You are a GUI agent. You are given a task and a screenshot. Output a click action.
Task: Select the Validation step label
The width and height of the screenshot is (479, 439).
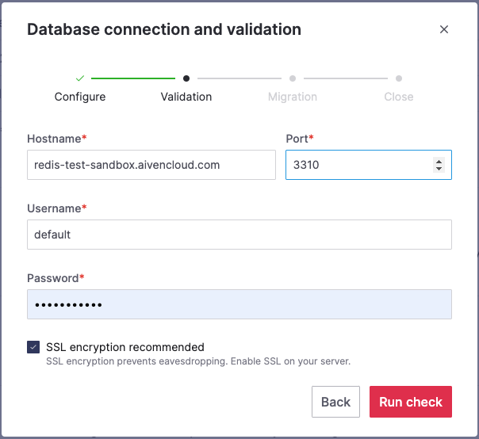pyautogui.click(x=186, y=97)
